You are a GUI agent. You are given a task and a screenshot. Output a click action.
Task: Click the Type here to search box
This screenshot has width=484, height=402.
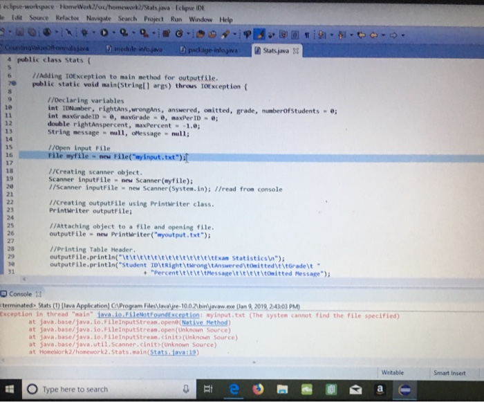click(109, 389)
